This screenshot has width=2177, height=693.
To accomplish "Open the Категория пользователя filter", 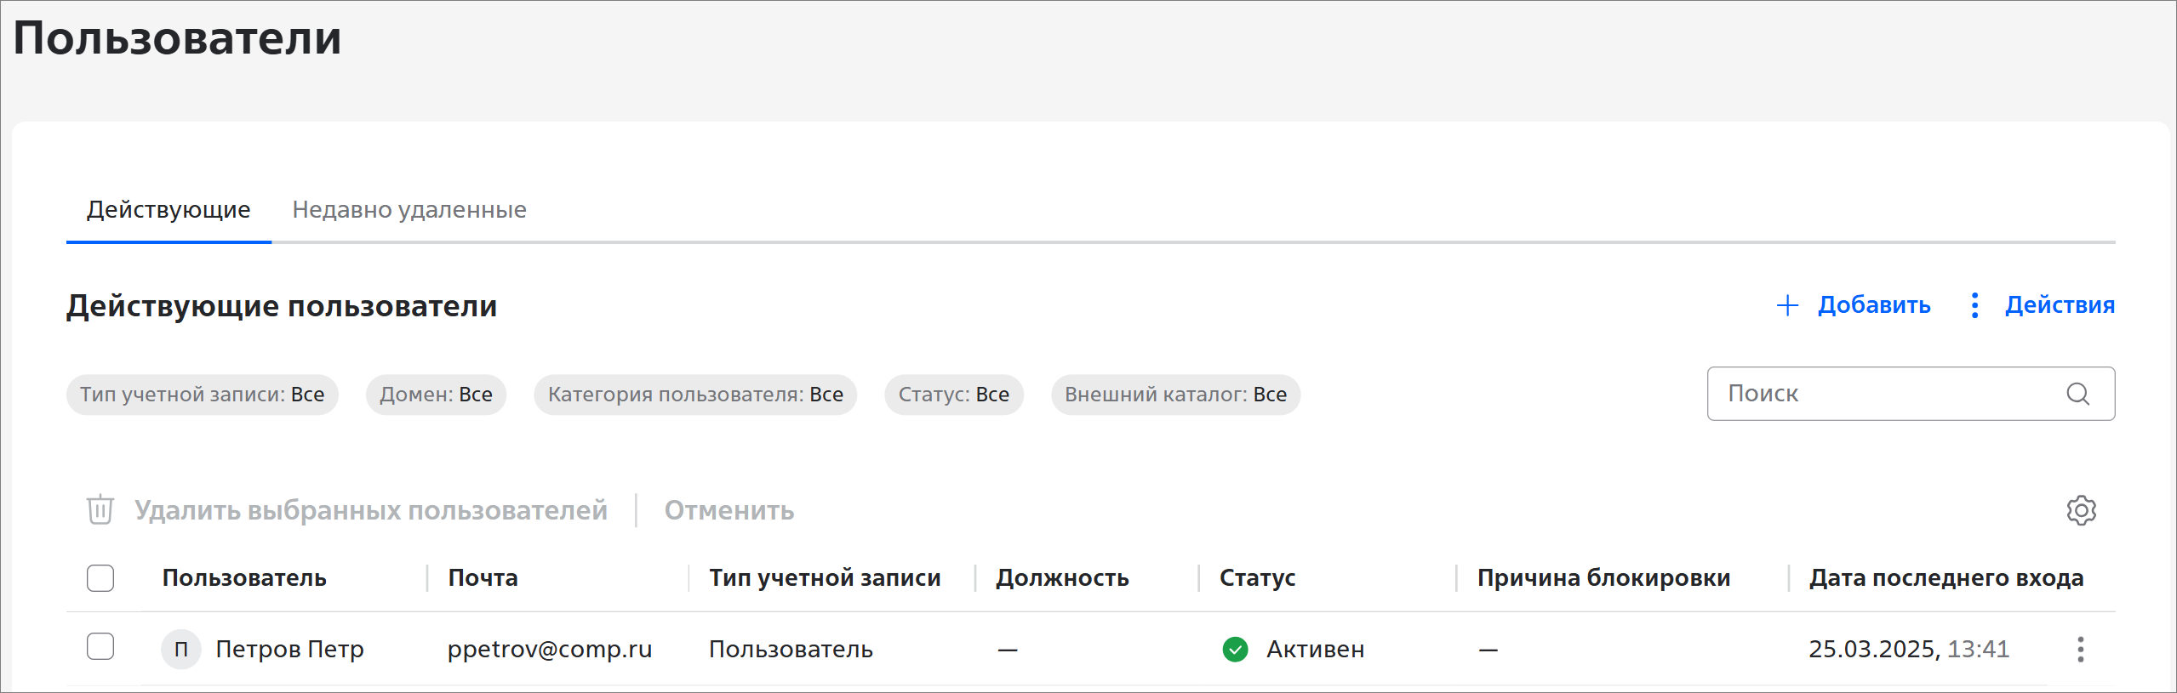I will tap(694, 395).
